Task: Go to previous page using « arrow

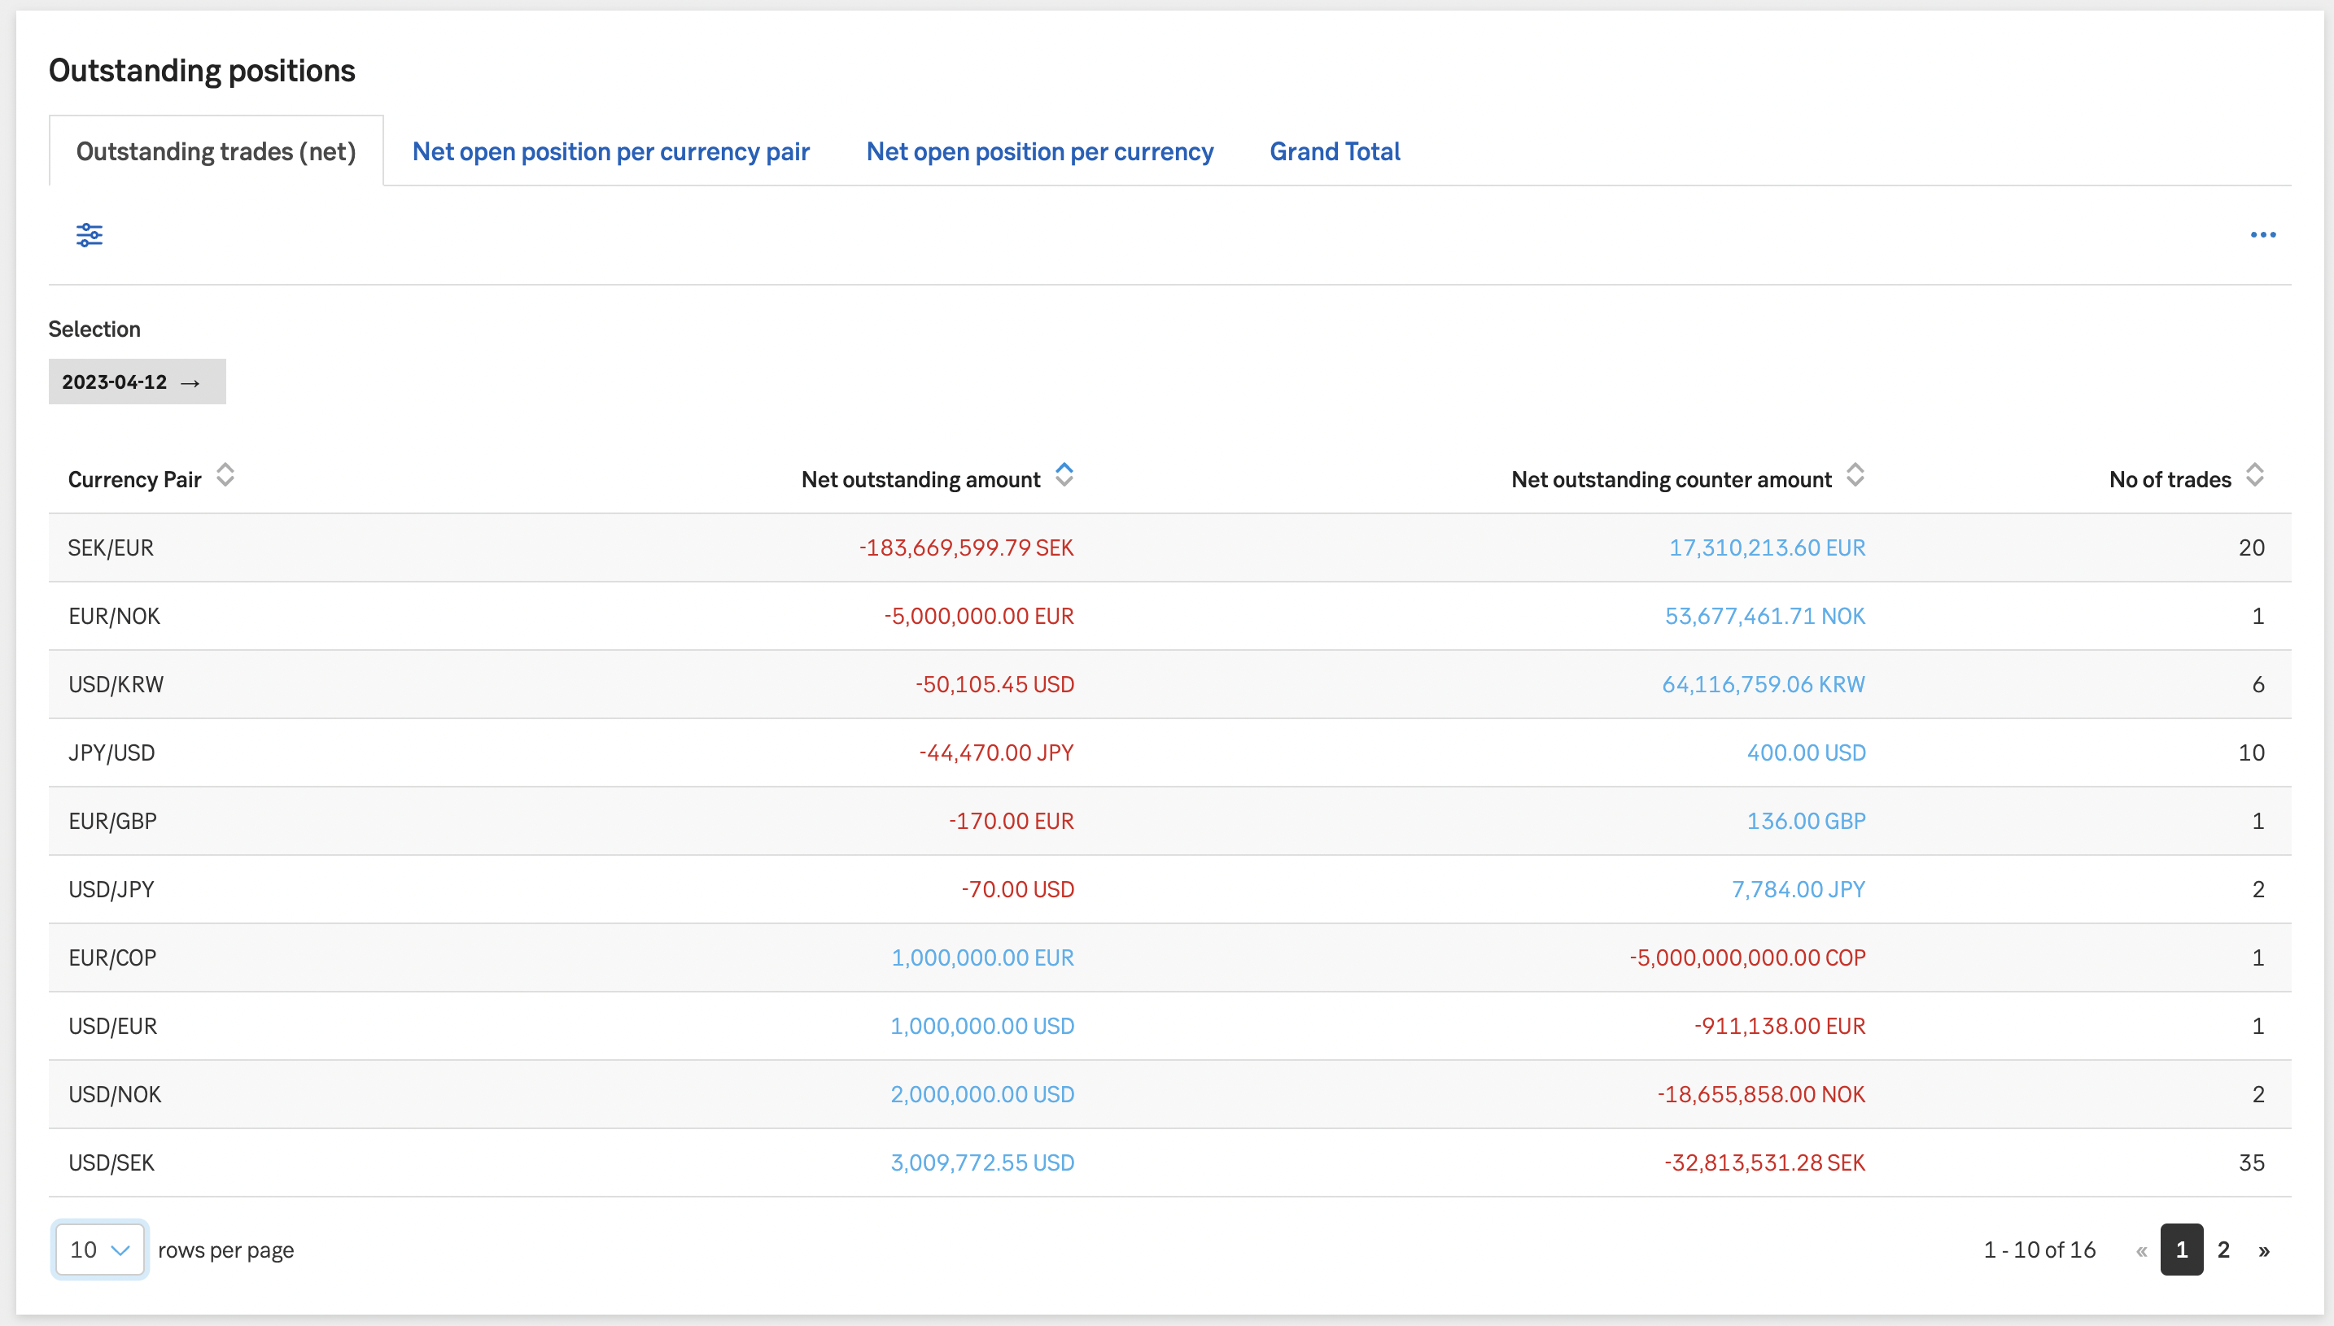Action: tap(2141, 1250)
